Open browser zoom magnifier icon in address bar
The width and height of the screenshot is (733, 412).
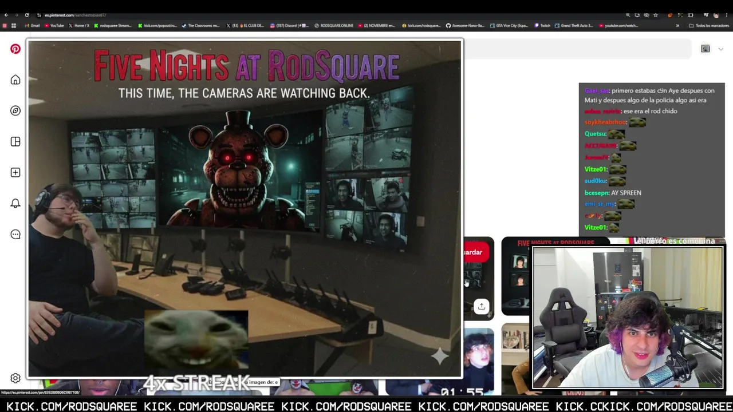coord(628,15)
